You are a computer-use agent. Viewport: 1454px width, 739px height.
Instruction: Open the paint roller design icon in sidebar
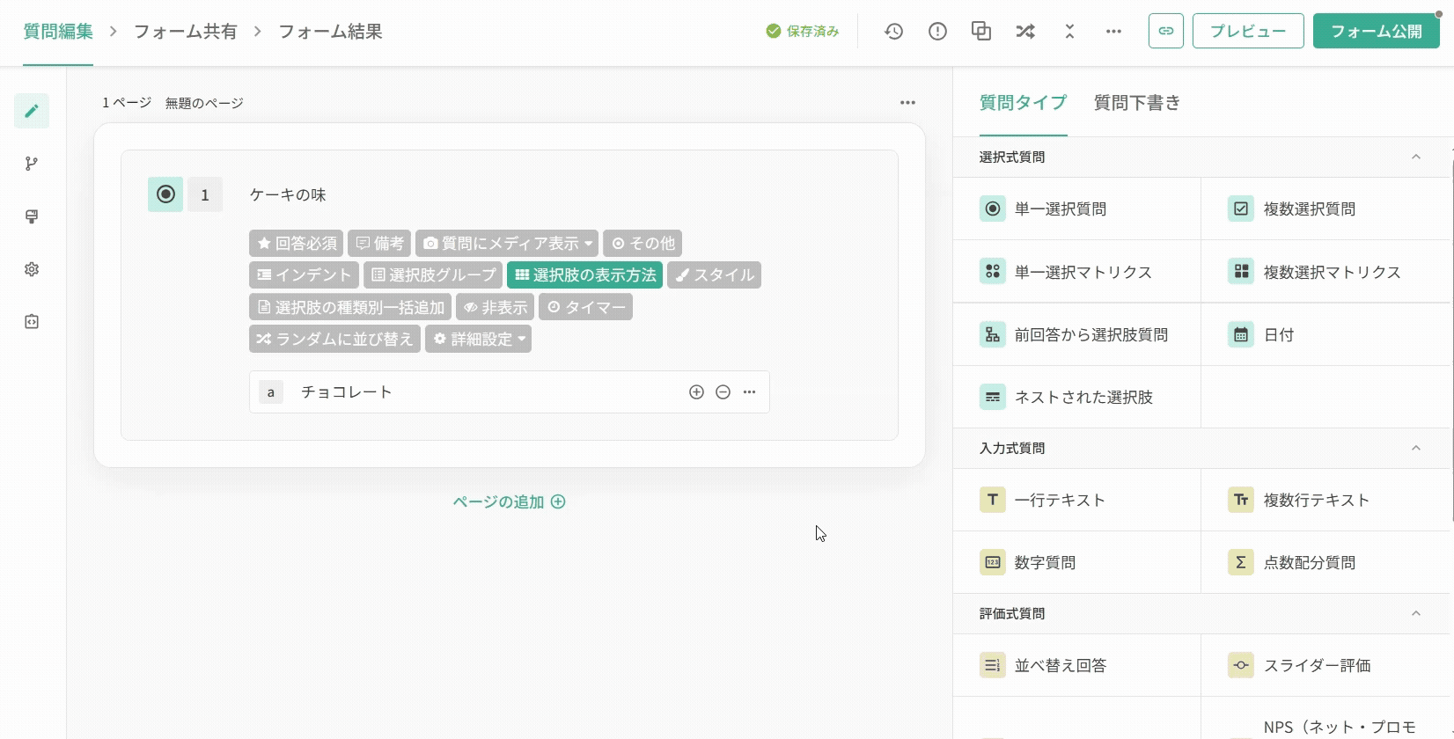[x=32, y=216]
